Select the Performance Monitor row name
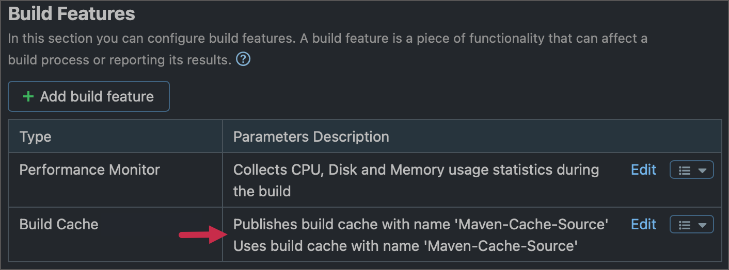The width and height of the screenshot is (729, 270). 89,170
